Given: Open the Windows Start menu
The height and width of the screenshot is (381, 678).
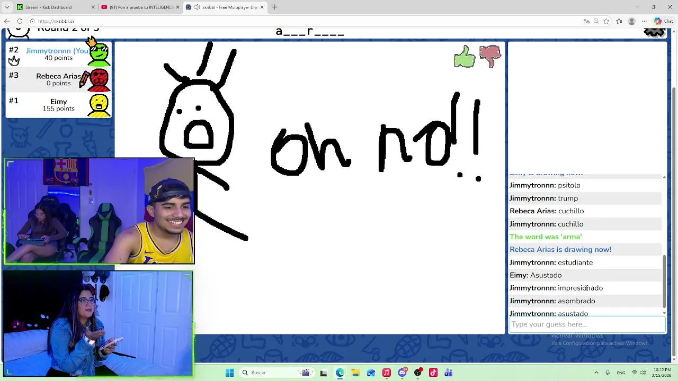Looking at the screenshot, I should point(229,373).
